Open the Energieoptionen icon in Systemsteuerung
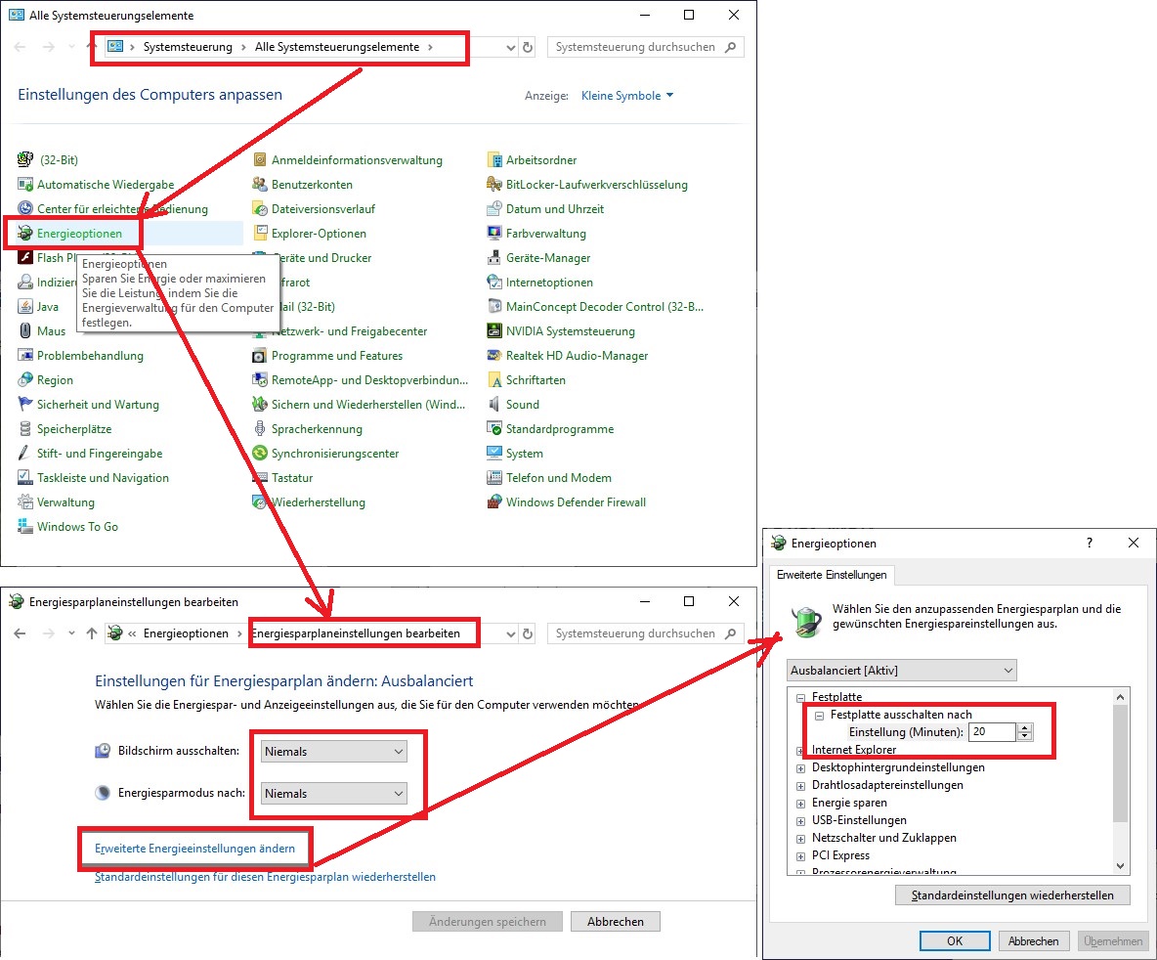Image resolution: width=1157 pixels, height=960 pixels. coord(25,234)
